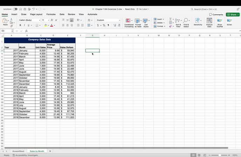
Task: Open the Comments pane button
Action: pos(216,14)
